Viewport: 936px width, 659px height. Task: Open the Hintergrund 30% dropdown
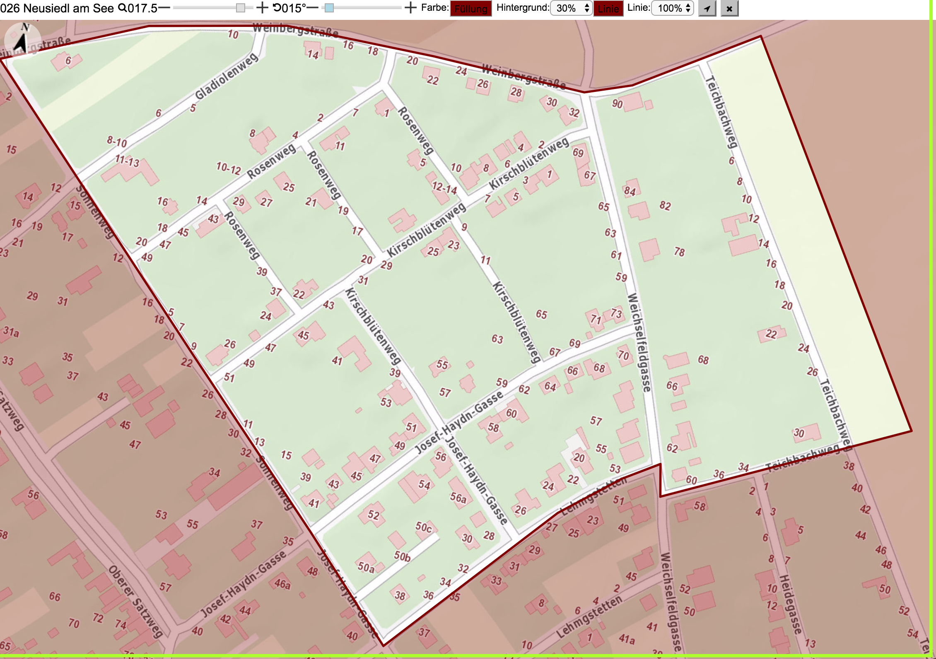pyautogui.click(x=572, y=8)
